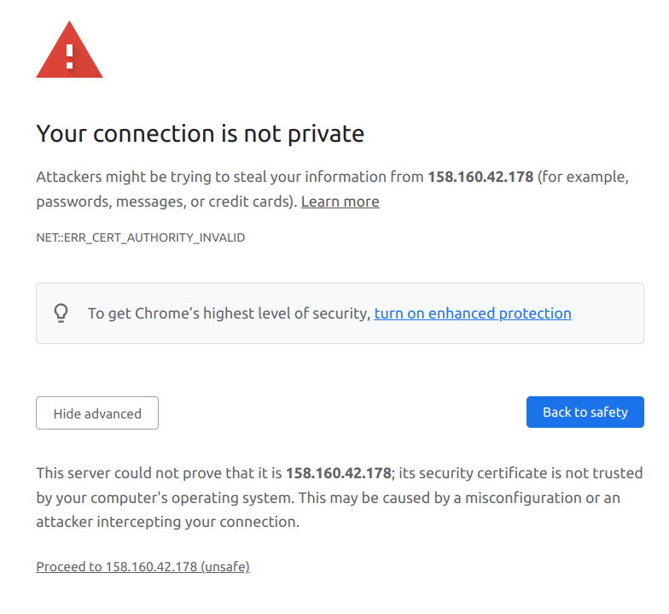
Task: Click the bold IP address in attackers warning sentence
Action: click(480, 178)
